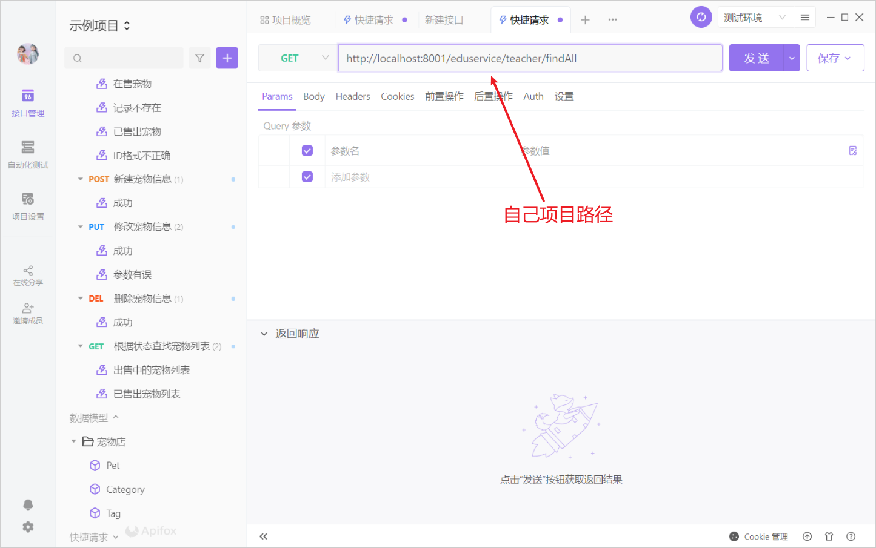Click the batch edit icon in params table
Screen dimensions: 876x548
(x=853, y=150)
